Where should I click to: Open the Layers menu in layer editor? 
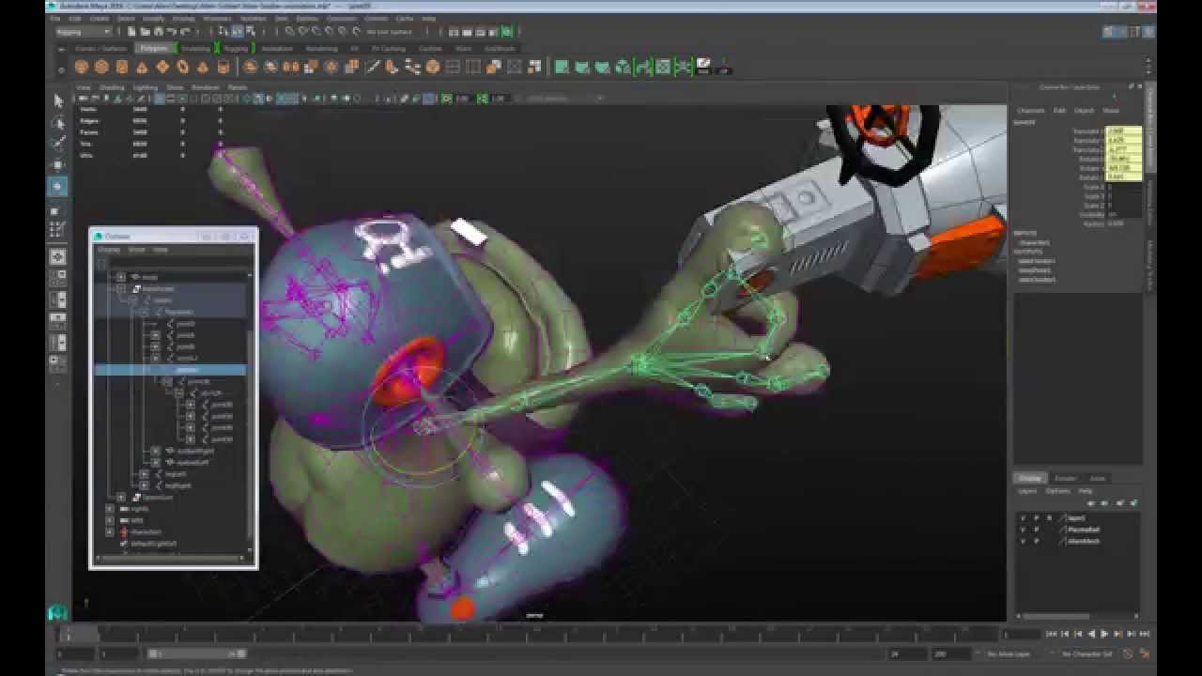1027,491
